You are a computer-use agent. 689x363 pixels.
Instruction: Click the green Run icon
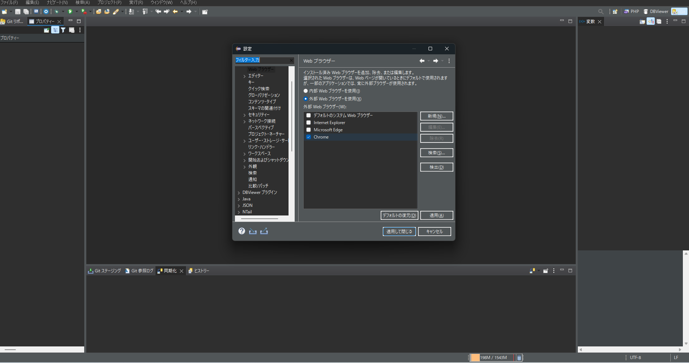point(70,12)
